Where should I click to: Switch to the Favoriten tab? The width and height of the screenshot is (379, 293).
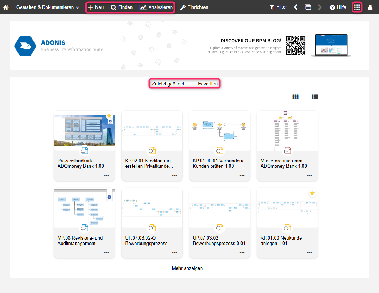tap(208, 84)
